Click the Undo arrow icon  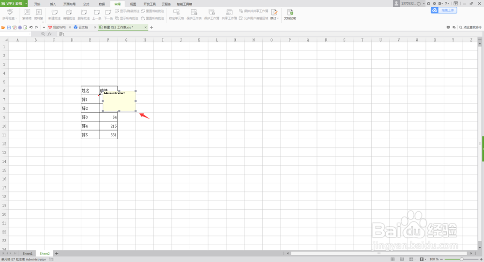(31, 28)
